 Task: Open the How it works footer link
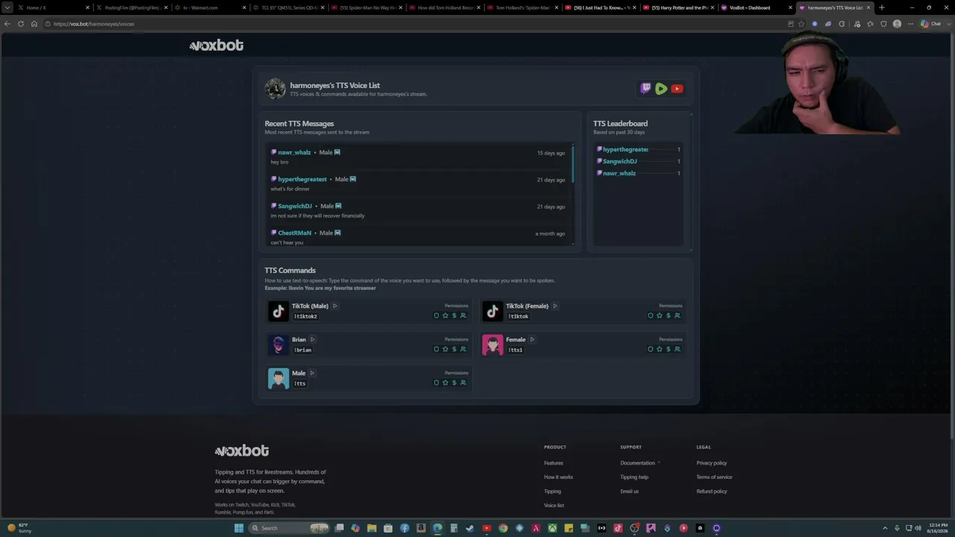coord(559,477)
